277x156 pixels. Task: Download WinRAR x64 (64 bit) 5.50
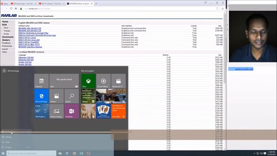(30, 31)
